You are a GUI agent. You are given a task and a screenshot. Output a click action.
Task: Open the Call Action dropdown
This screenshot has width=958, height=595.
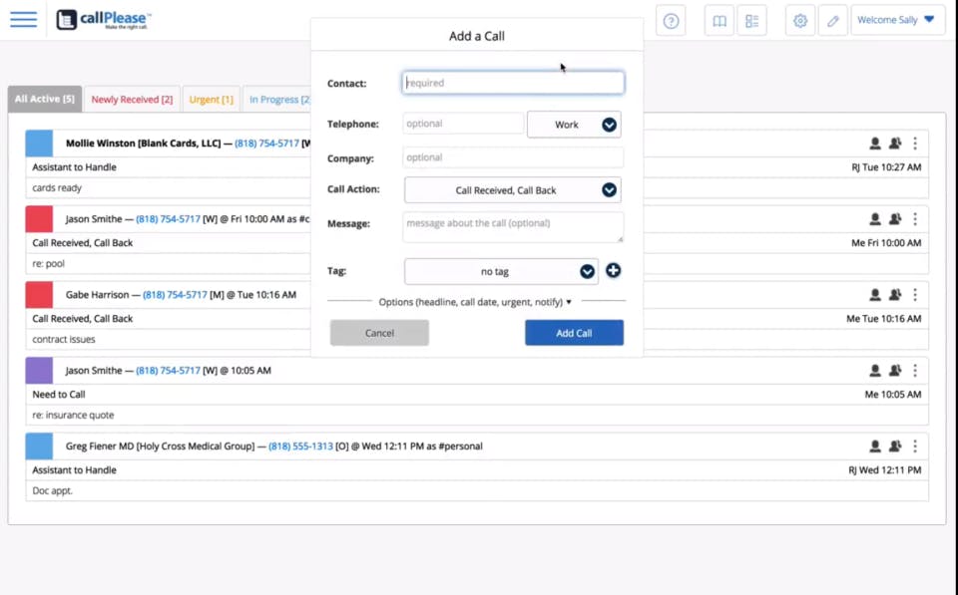[x=512, y=189]
